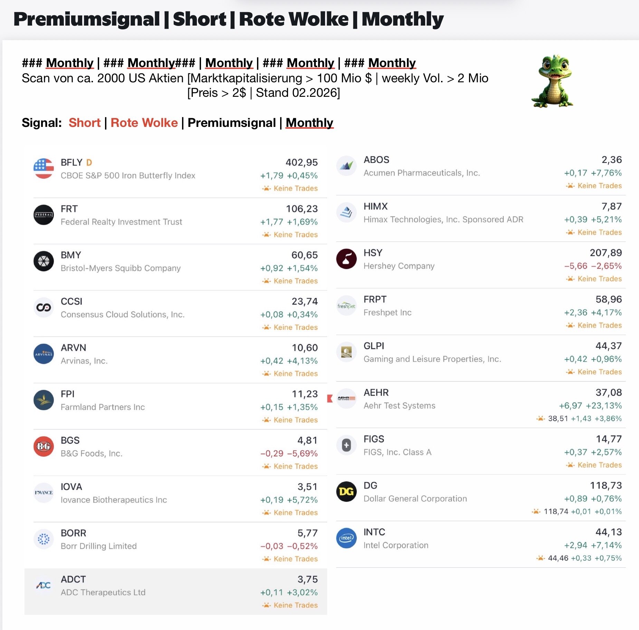Image resolution: width=639 pixels, height=630 pixels.
Task: Click 'Keine Trades' label under ABOS
Action: (599, 186)
